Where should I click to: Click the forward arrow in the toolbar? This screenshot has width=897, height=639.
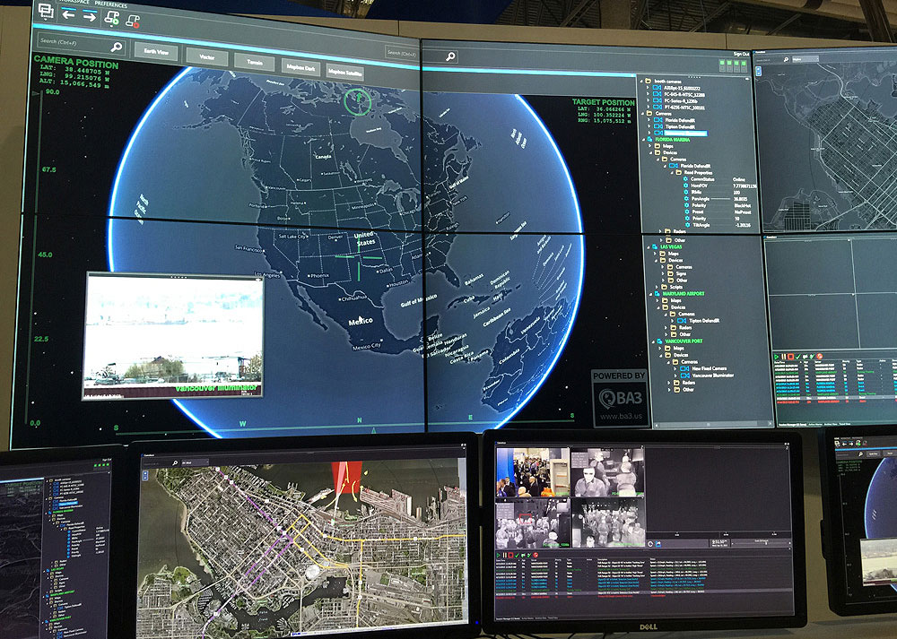pyautogui.click(x=89, y=16)
